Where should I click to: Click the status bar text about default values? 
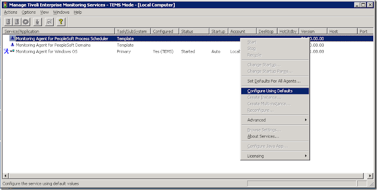tap(41, 183)
